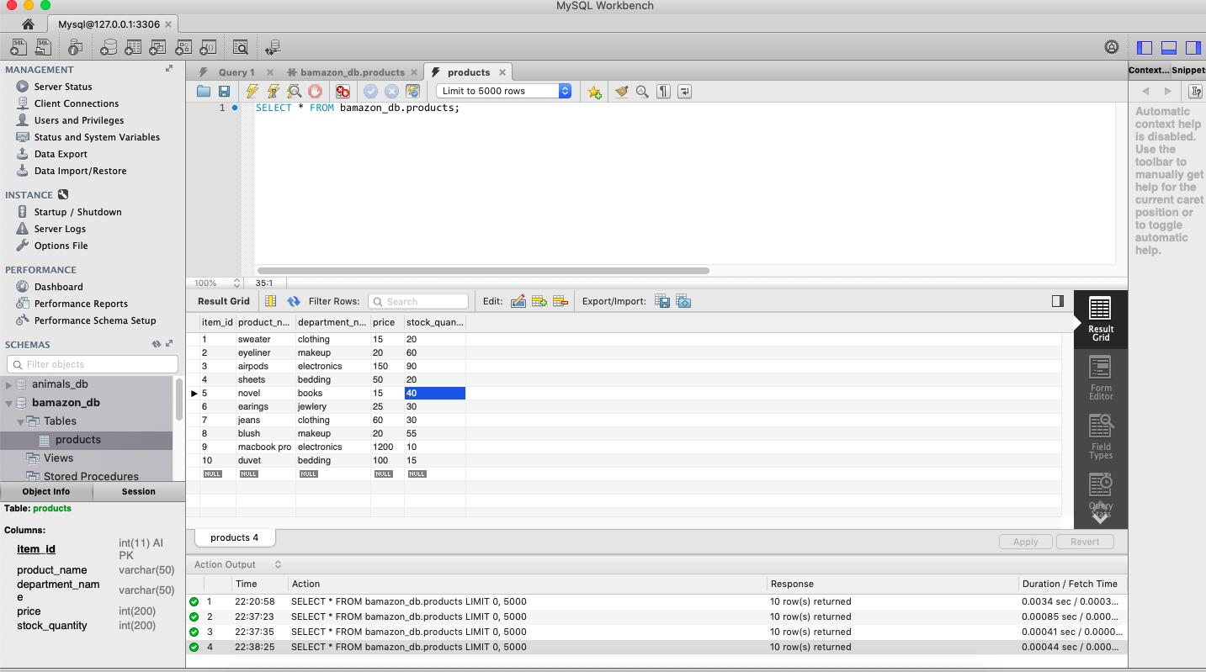
Task: Toggle auto-commit mode
Action: [x=412, y=91]
